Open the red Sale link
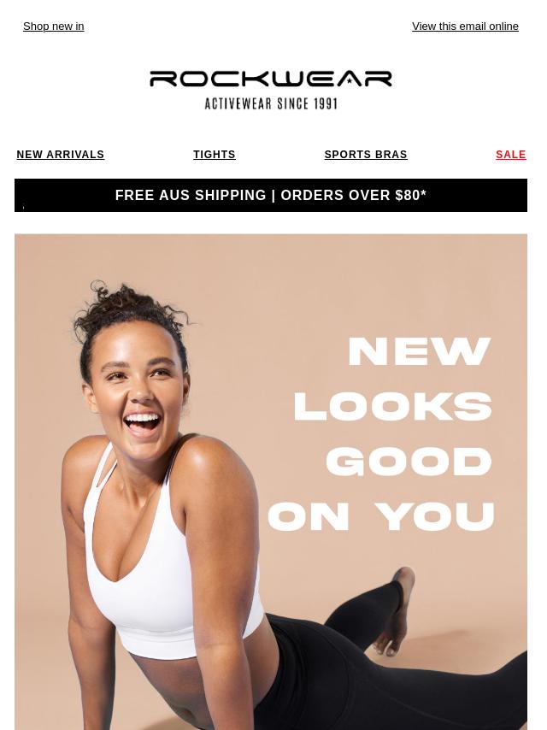The width and height of the screenshot is (547, 730). point(511,155)
